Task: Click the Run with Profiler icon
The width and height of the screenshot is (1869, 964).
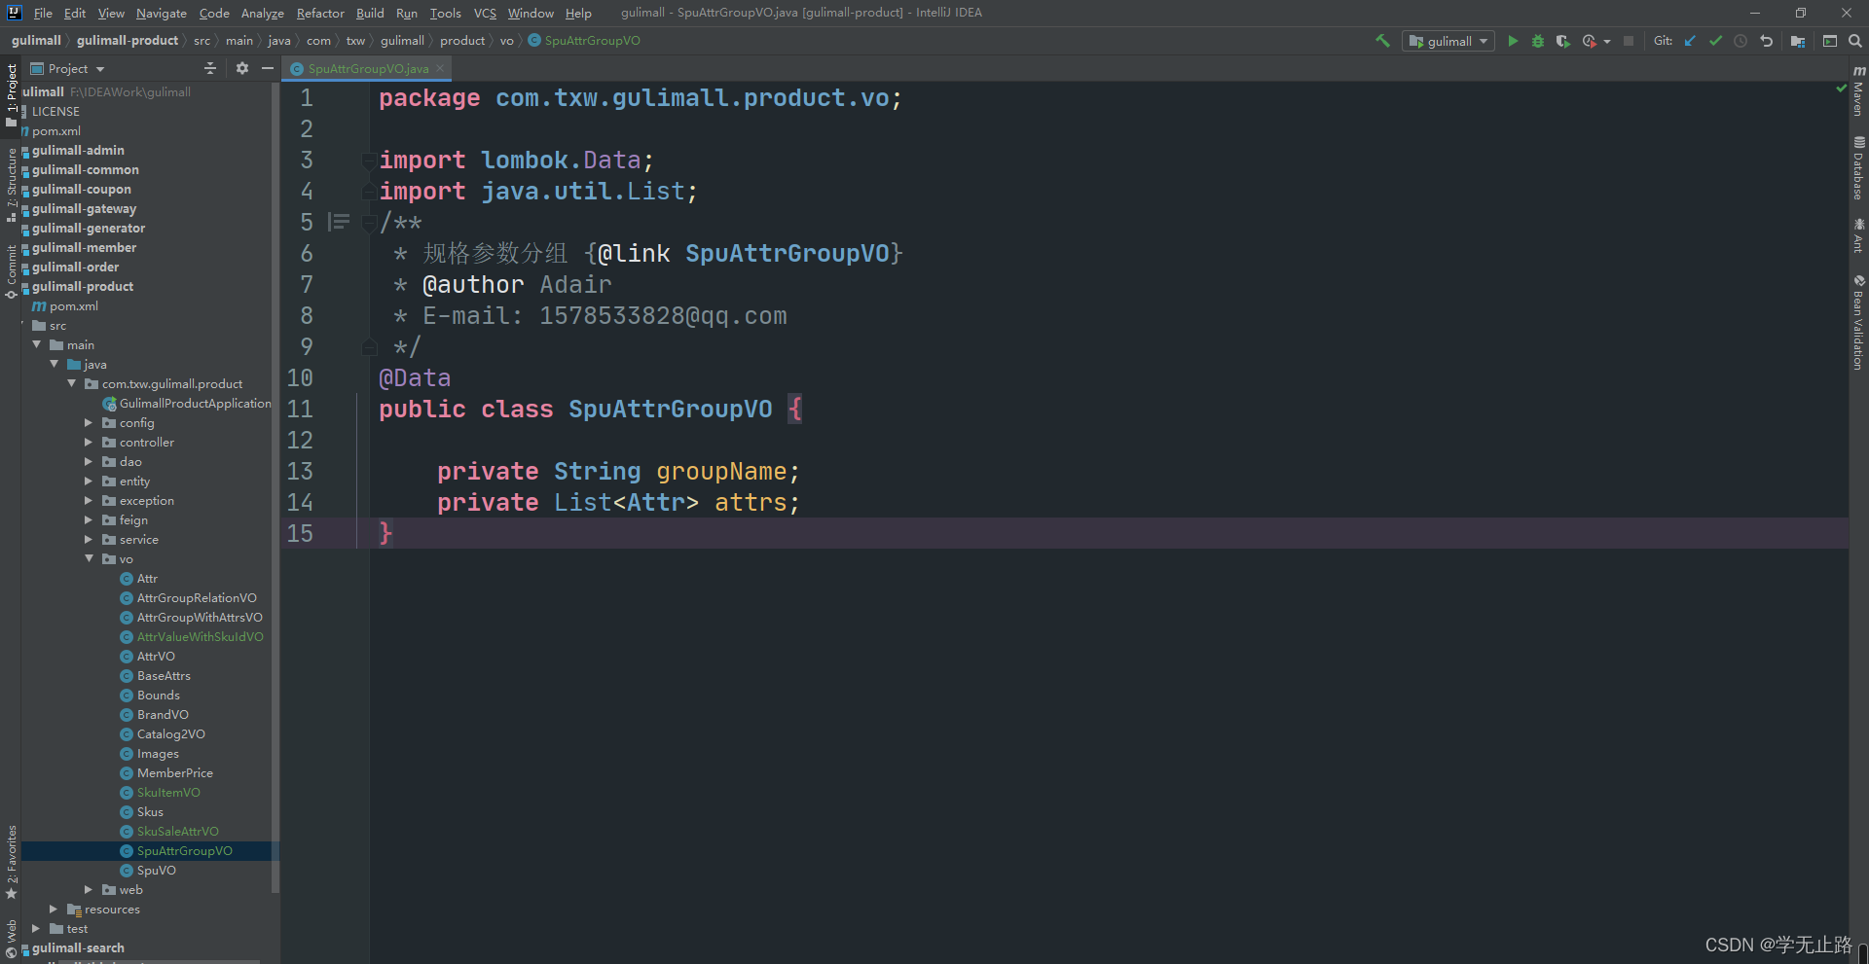Action: pos(1589,41)
